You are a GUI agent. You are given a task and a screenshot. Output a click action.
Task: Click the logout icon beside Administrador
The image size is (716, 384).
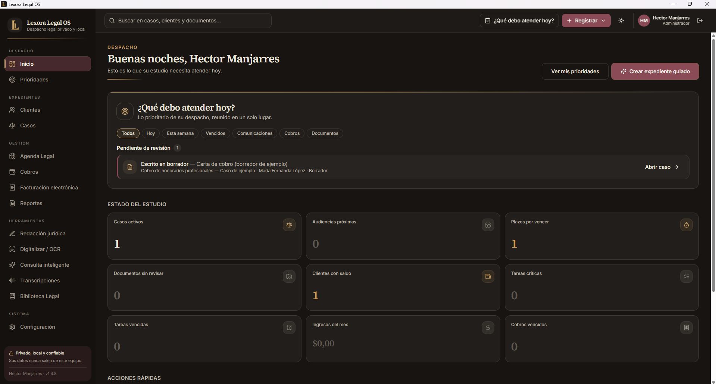coord(700,21)
